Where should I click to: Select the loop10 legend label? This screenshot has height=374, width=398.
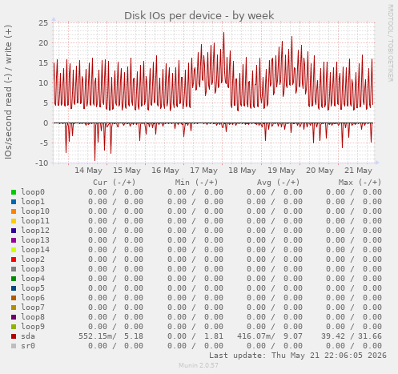35,211
